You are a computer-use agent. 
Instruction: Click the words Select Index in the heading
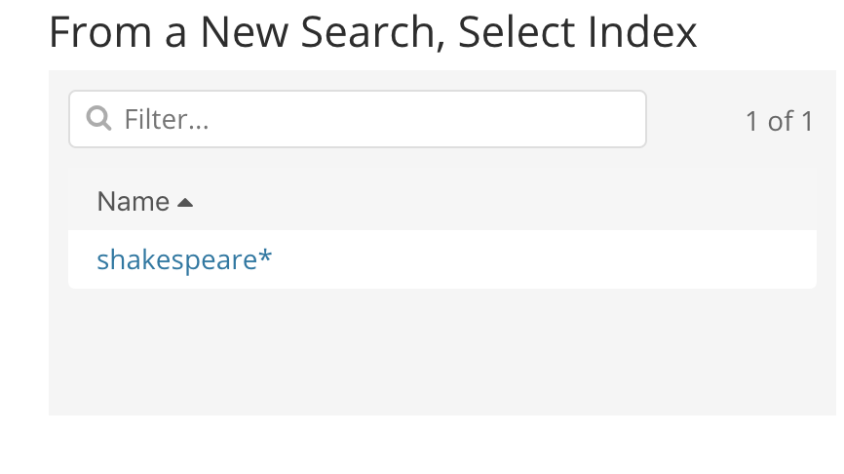point(578,32)
